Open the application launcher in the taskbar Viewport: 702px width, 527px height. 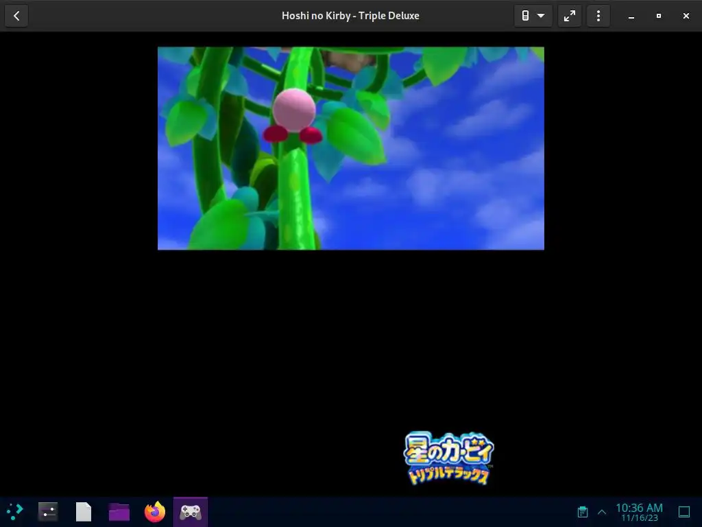tap(15, 511)
